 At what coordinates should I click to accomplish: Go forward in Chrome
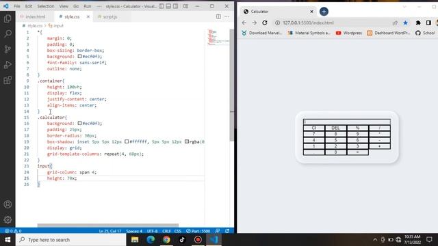(254, 23)
